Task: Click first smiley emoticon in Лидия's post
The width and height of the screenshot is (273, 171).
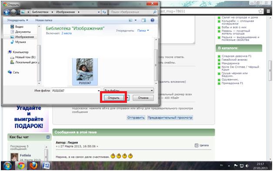Action: click(x=113, y=156)
